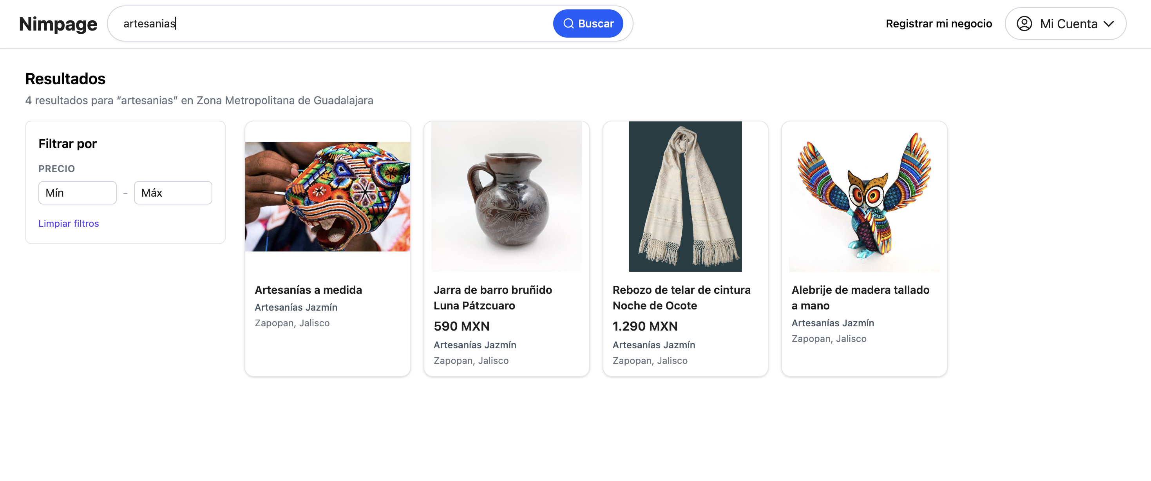Focus the Mín price field

(x=77, y=193)
